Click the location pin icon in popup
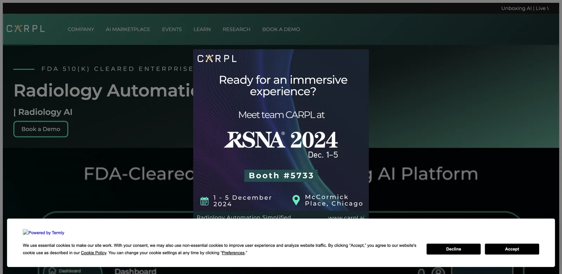This screenshot has width=562, height=274. tap(296, 200)
